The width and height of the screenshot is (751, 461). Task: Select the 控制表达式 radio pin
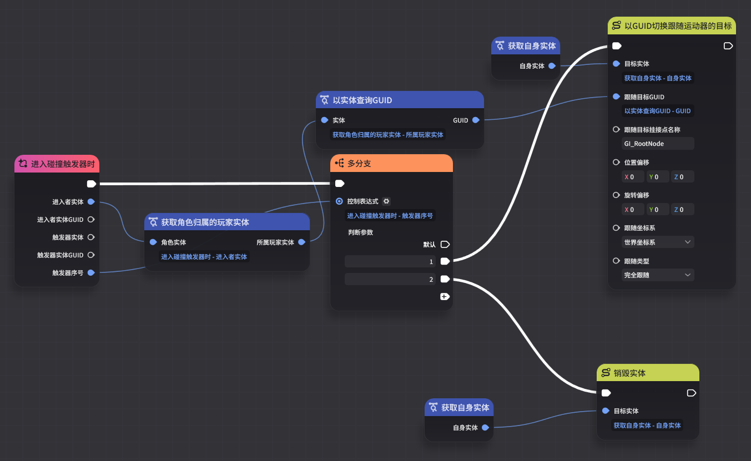tap(339, 201)
